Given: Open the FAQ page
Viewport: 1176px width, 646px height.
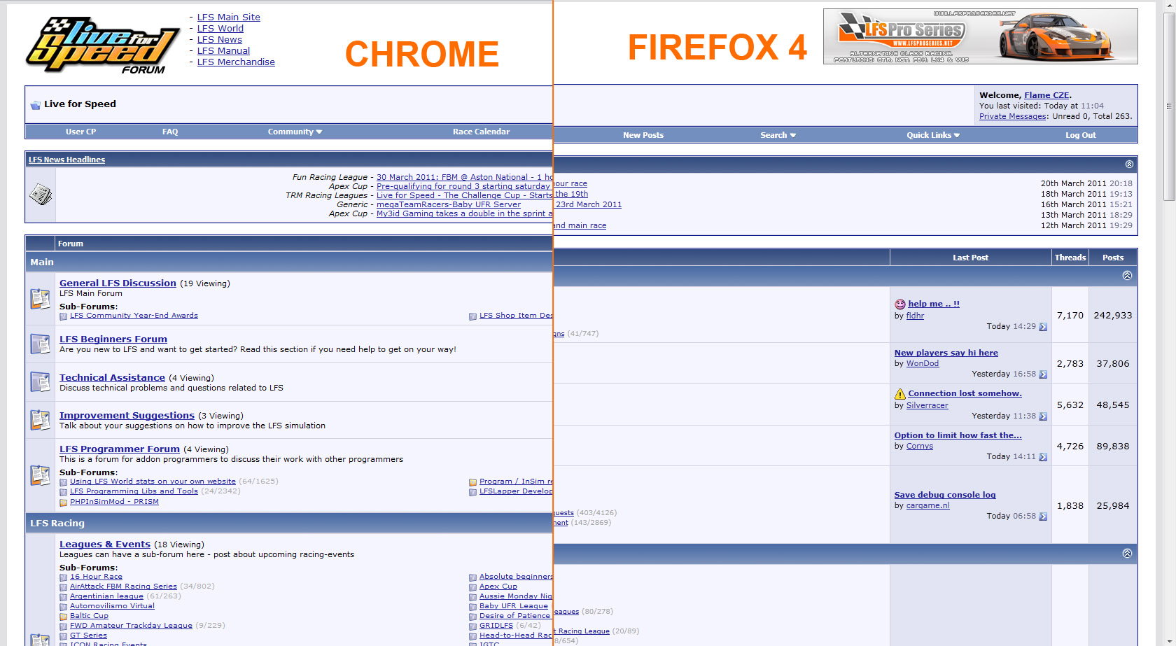Looking at the screenshot, I should point(170,132).
